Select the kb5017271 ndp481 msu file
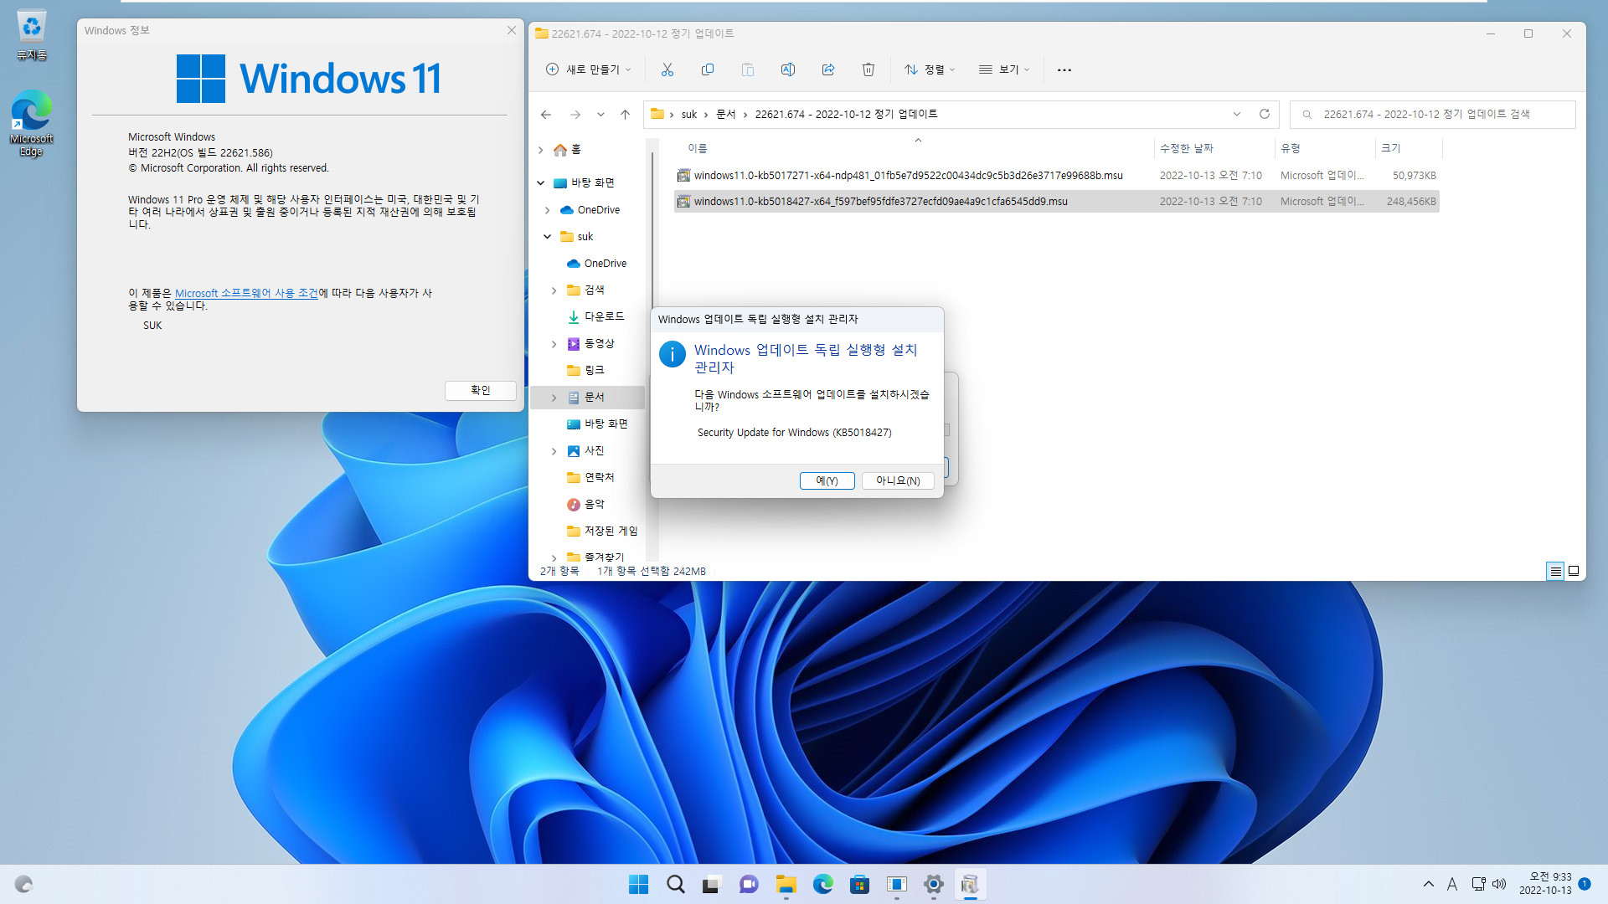The width and height of the screenshot is (1608, 904). click(x=1056, y=176)
